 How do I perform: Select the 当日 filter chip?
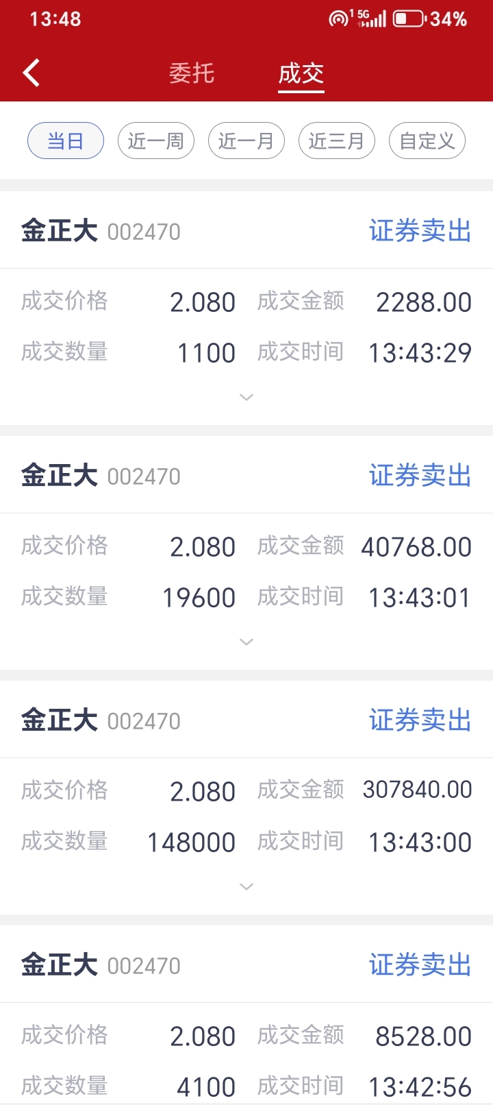(x=66, y=141)
